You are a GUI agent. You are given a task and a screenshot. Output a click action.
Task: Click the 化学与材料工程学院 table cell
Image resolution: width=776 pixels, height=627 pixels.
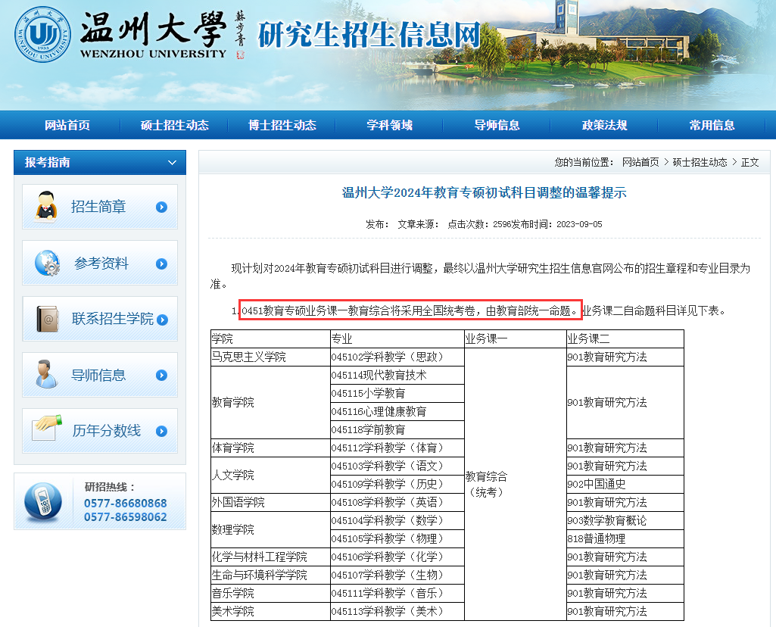coord(270,557)
